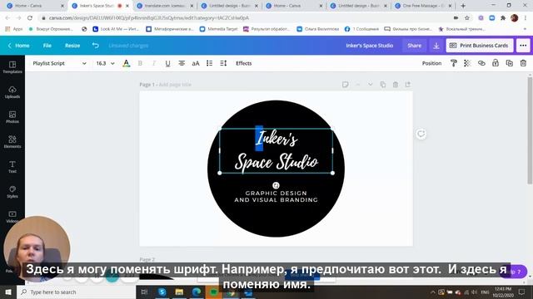Open Skype from the taskbar
The width and height of the screenshot is (533, 299).
(162, 292)
